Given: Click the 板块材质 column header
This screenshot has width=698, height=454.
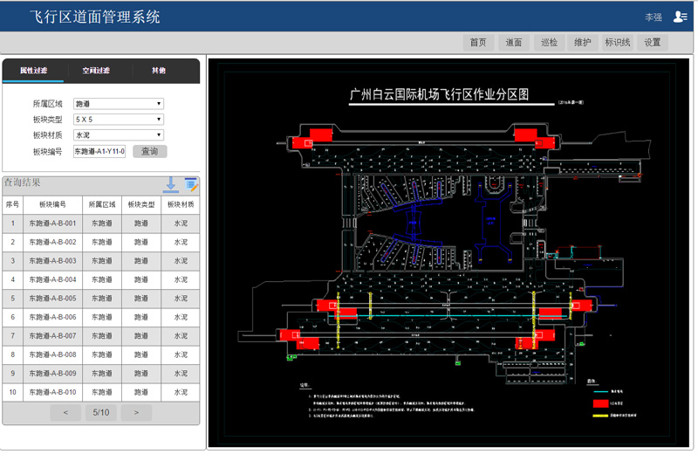Looking at the screenshot, I should coord(181,204).
